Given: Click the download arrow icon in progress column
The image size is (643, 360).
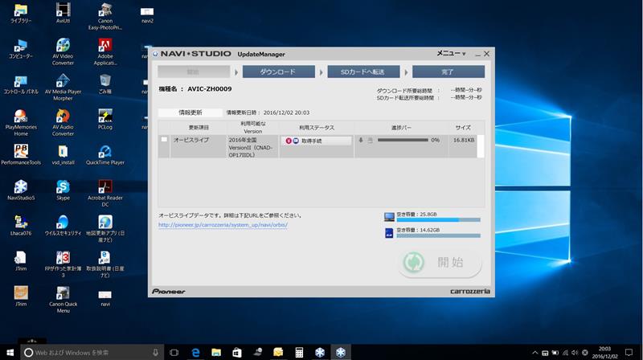Looking at the screenshot, I should [361, 140].
